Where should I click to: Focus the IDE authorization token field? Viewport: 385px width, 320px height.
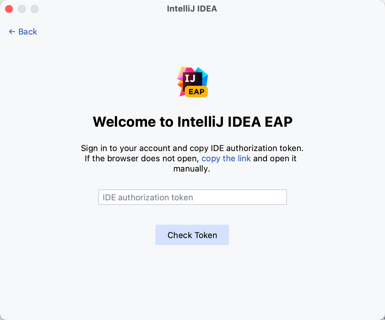point(192,197)
